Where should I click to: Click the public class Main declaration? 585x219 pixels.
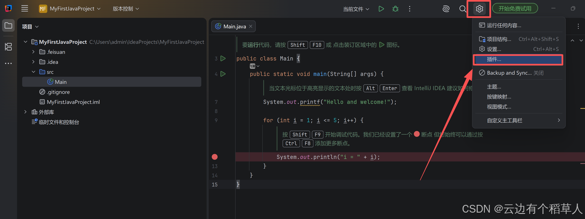point(268,58)
